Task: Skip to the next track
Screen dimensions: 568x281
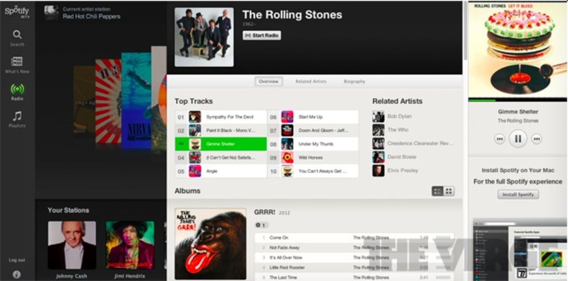Action: (x=537, y=139)
